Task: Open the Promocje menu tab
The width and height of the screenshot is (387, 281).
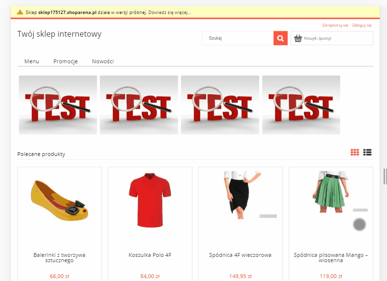Action: 66,61
